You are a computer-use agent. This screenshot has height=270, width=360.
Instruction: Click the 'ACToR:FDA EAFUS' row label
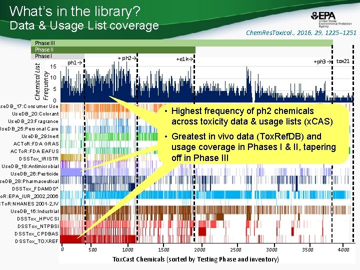pos(34,151)
